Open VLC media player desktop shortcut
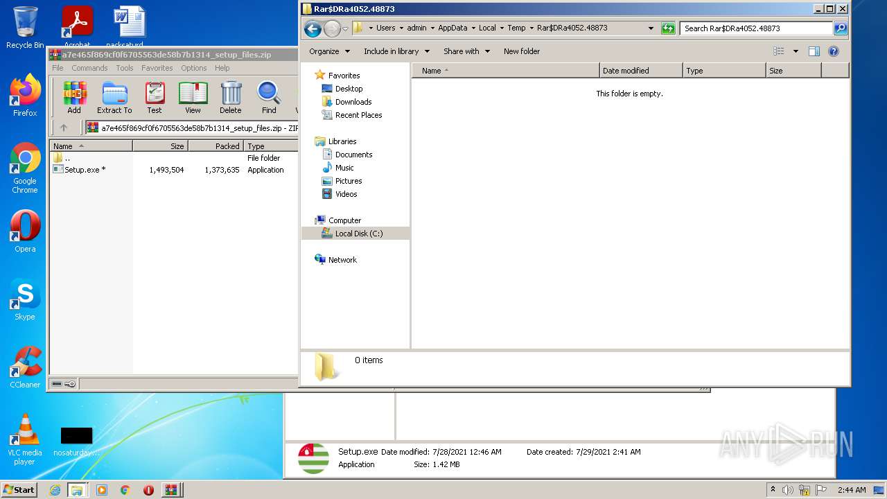The width and height of the screenshot is (887, 499). tap(25, 439)
